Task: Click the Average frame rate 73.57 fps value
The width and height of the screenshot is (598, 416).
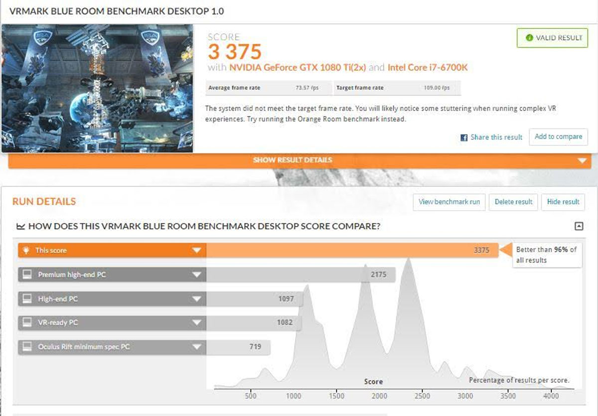Action: (x=306, y=88)
